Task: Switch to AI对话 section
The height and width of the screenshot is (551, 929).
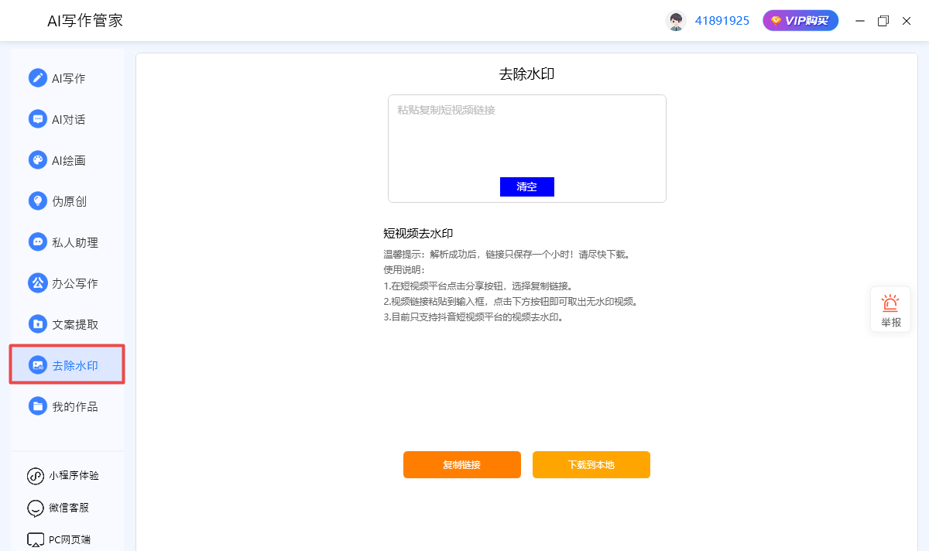Action: click(67, 119)
